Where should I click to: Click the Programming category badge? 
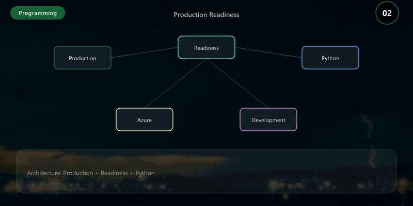click(x=38, y=13)
